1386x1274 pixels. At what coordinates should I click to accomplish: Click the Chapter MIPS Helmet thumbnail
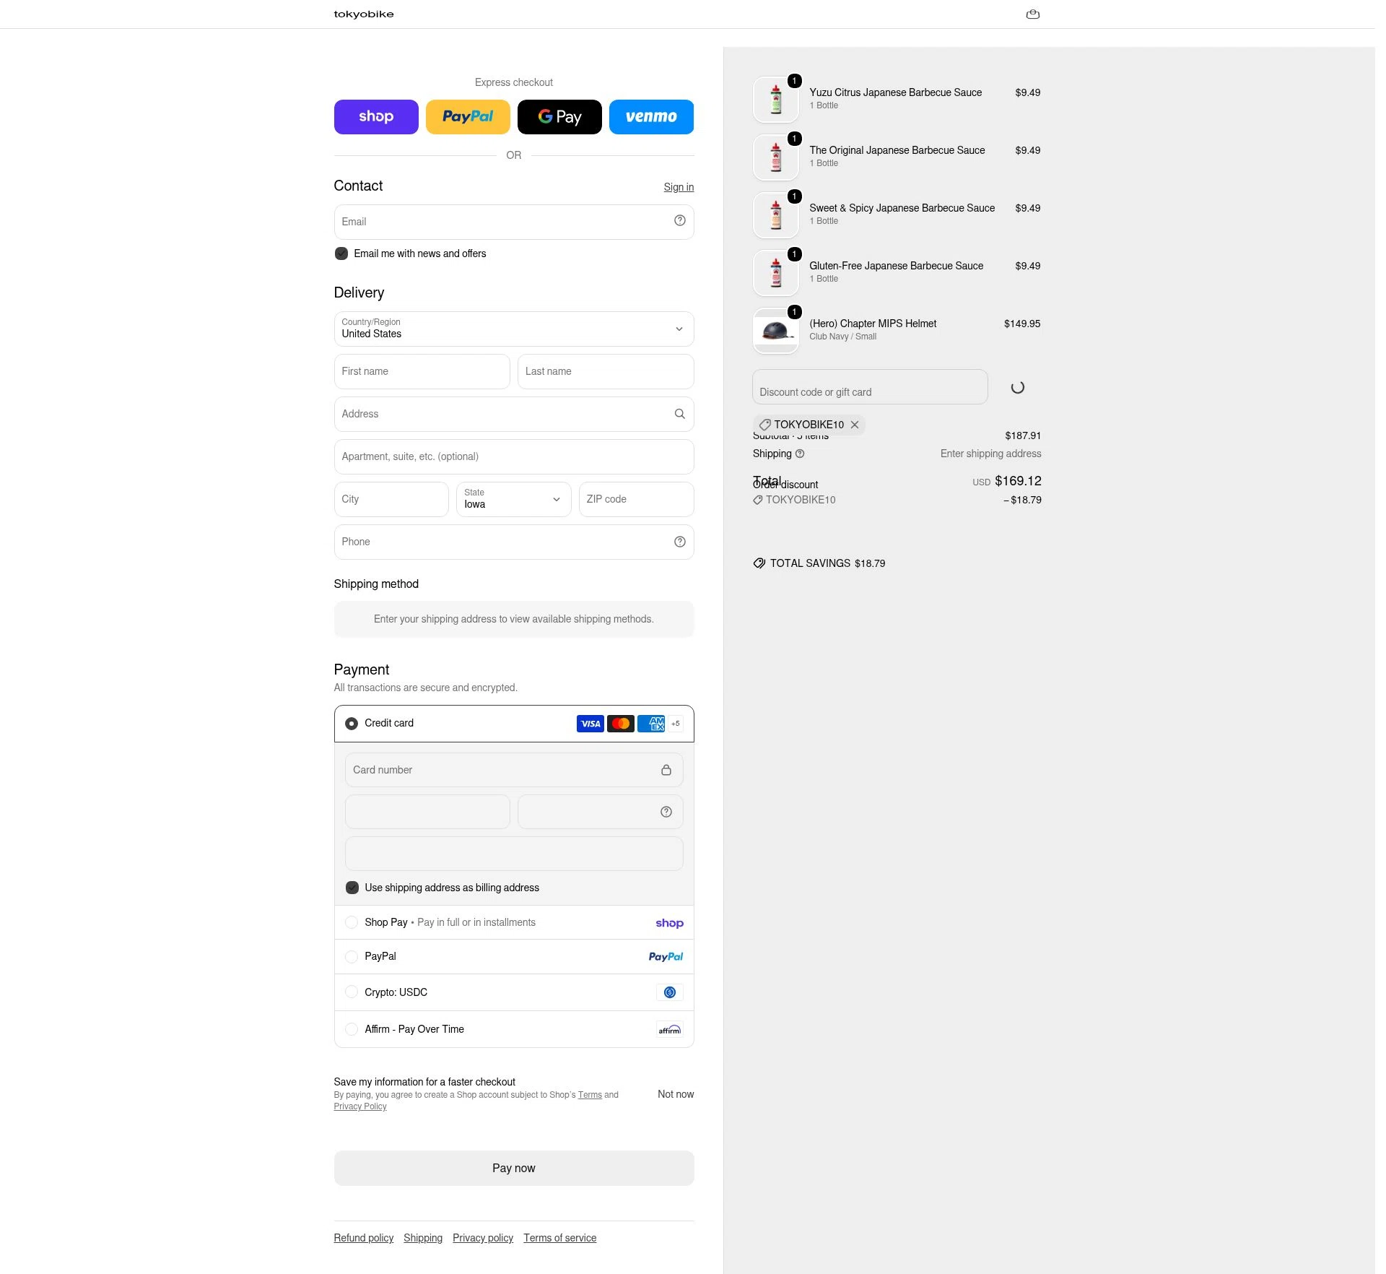click(776, 331)
